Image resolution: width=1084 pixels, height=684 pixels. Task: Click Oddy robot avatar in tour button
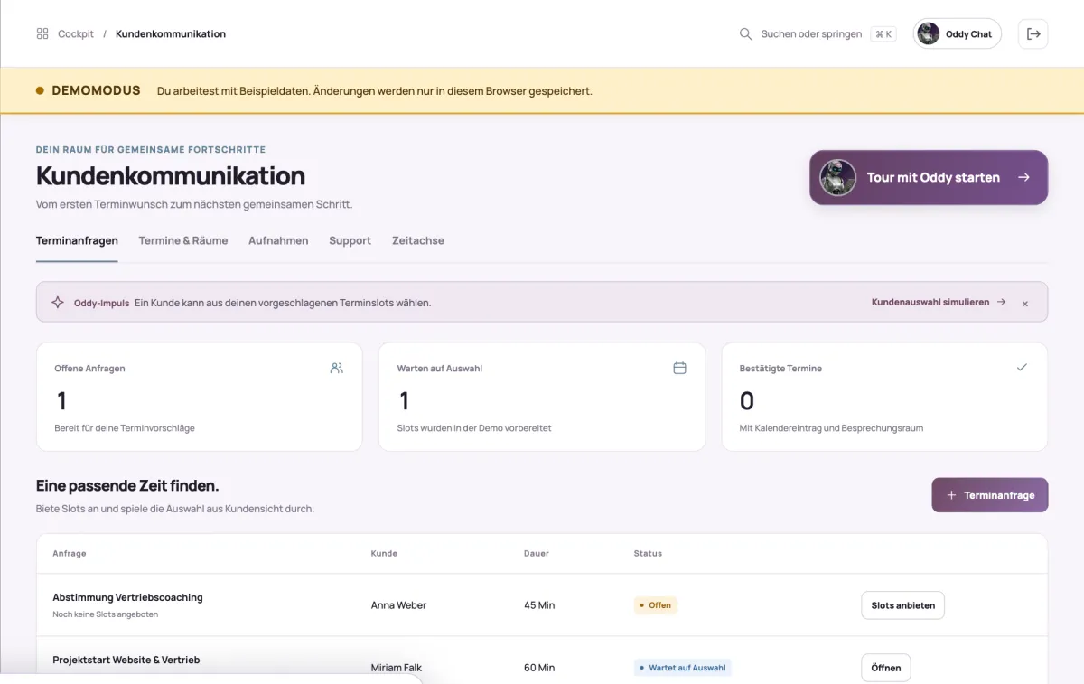click(x=837, y=177)
